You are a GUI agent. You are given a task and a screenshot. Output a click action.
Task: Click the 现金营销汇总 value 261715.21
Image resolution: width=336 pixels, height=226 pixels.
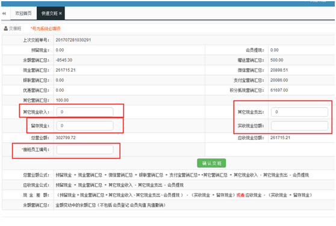[66, 70]
